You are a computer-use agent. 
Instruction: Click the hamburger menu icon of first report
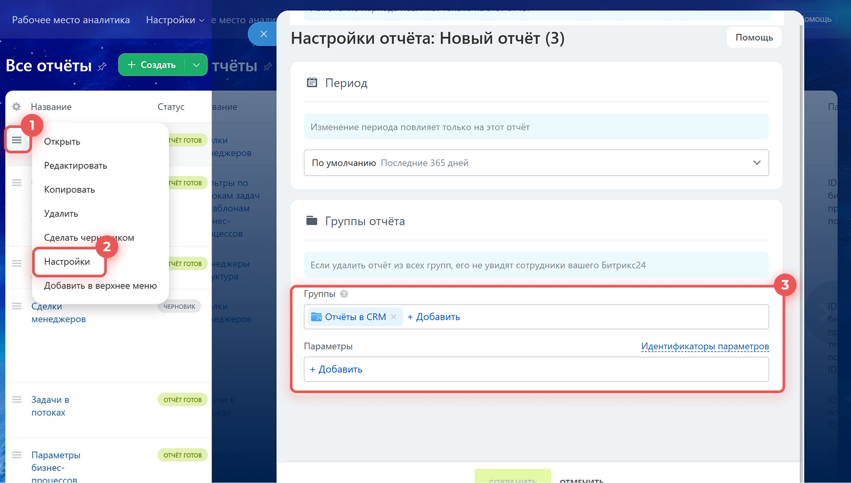click(17, 140)
